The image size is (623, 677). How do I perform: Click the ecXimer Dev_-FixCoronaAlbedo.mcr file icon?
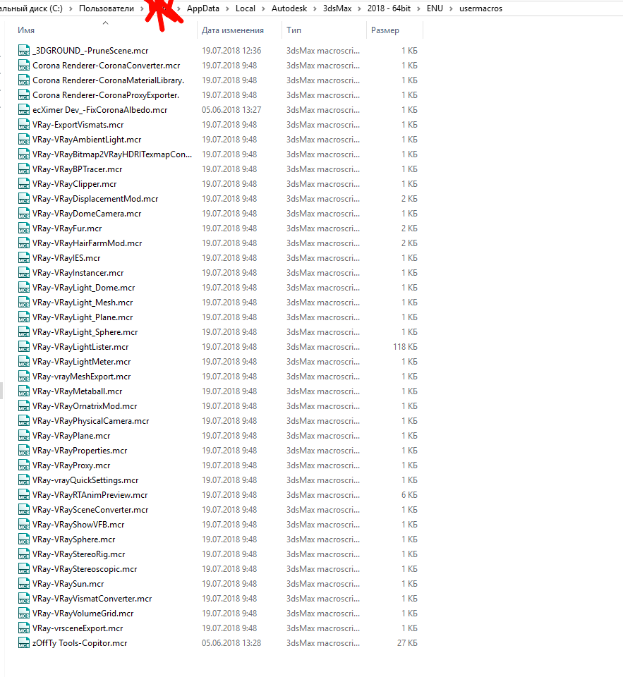click(x=24, y=110)
